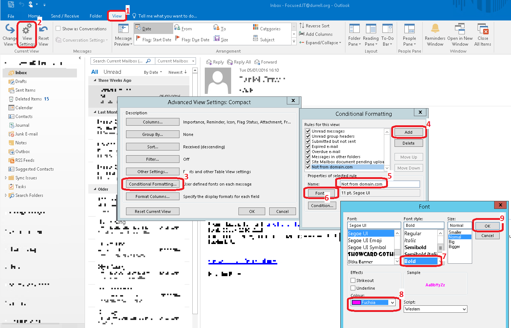Open the People Pane icon
Image resolution: width=511 pixels, height=328 pixels.
pos(409,29)
